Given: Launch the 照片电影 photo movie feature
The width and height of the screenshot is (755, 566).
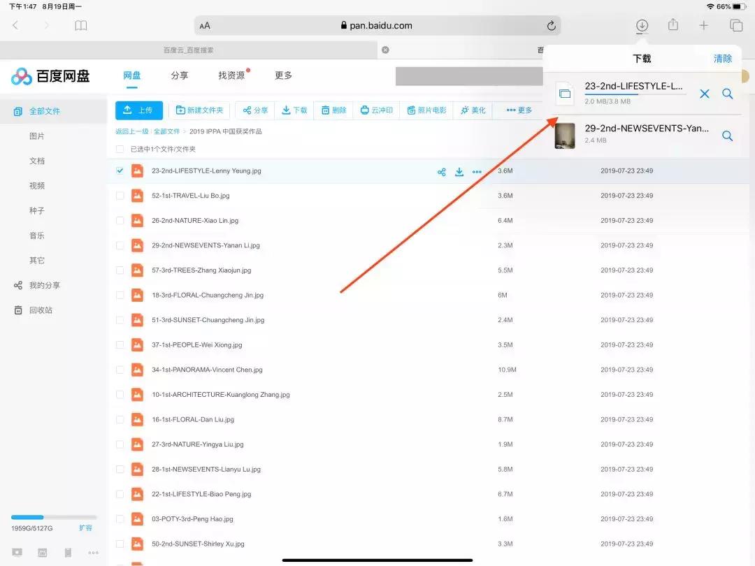Looking at the screenshot, I should pyautogui.click(x=426, y=110).
